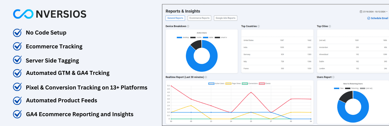Screen dimensions: 389x126
Task: Click the checkmark beside Server Side Tagging
Action: point(17,60)
